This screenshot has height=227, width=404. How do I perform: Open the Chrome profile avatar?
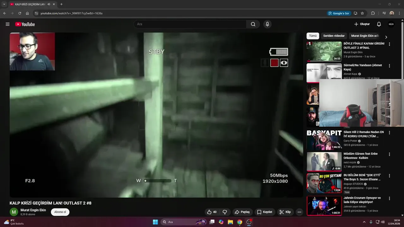(x=392, y=13)
